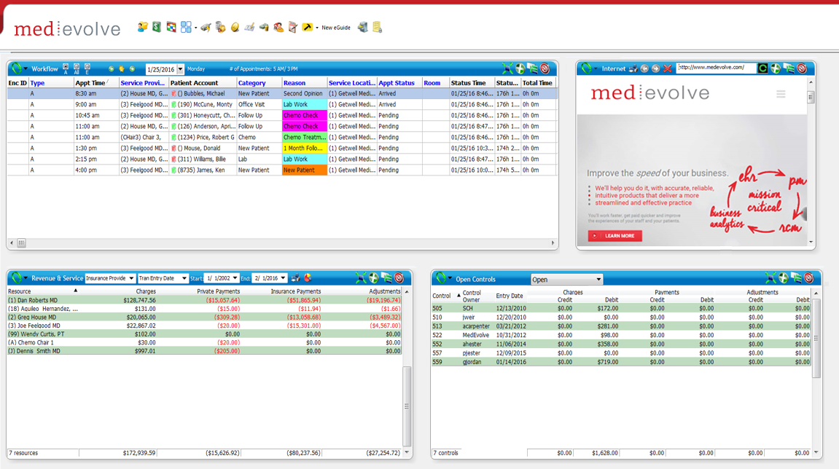839x469 pixels.
Task: Click the Entry Date column in Open Controls
Action: (x=510, y=296)
